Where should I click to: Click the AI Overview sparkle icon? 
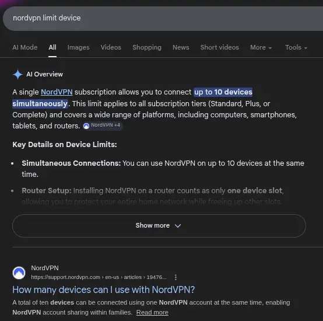click(x=17, y=74)
